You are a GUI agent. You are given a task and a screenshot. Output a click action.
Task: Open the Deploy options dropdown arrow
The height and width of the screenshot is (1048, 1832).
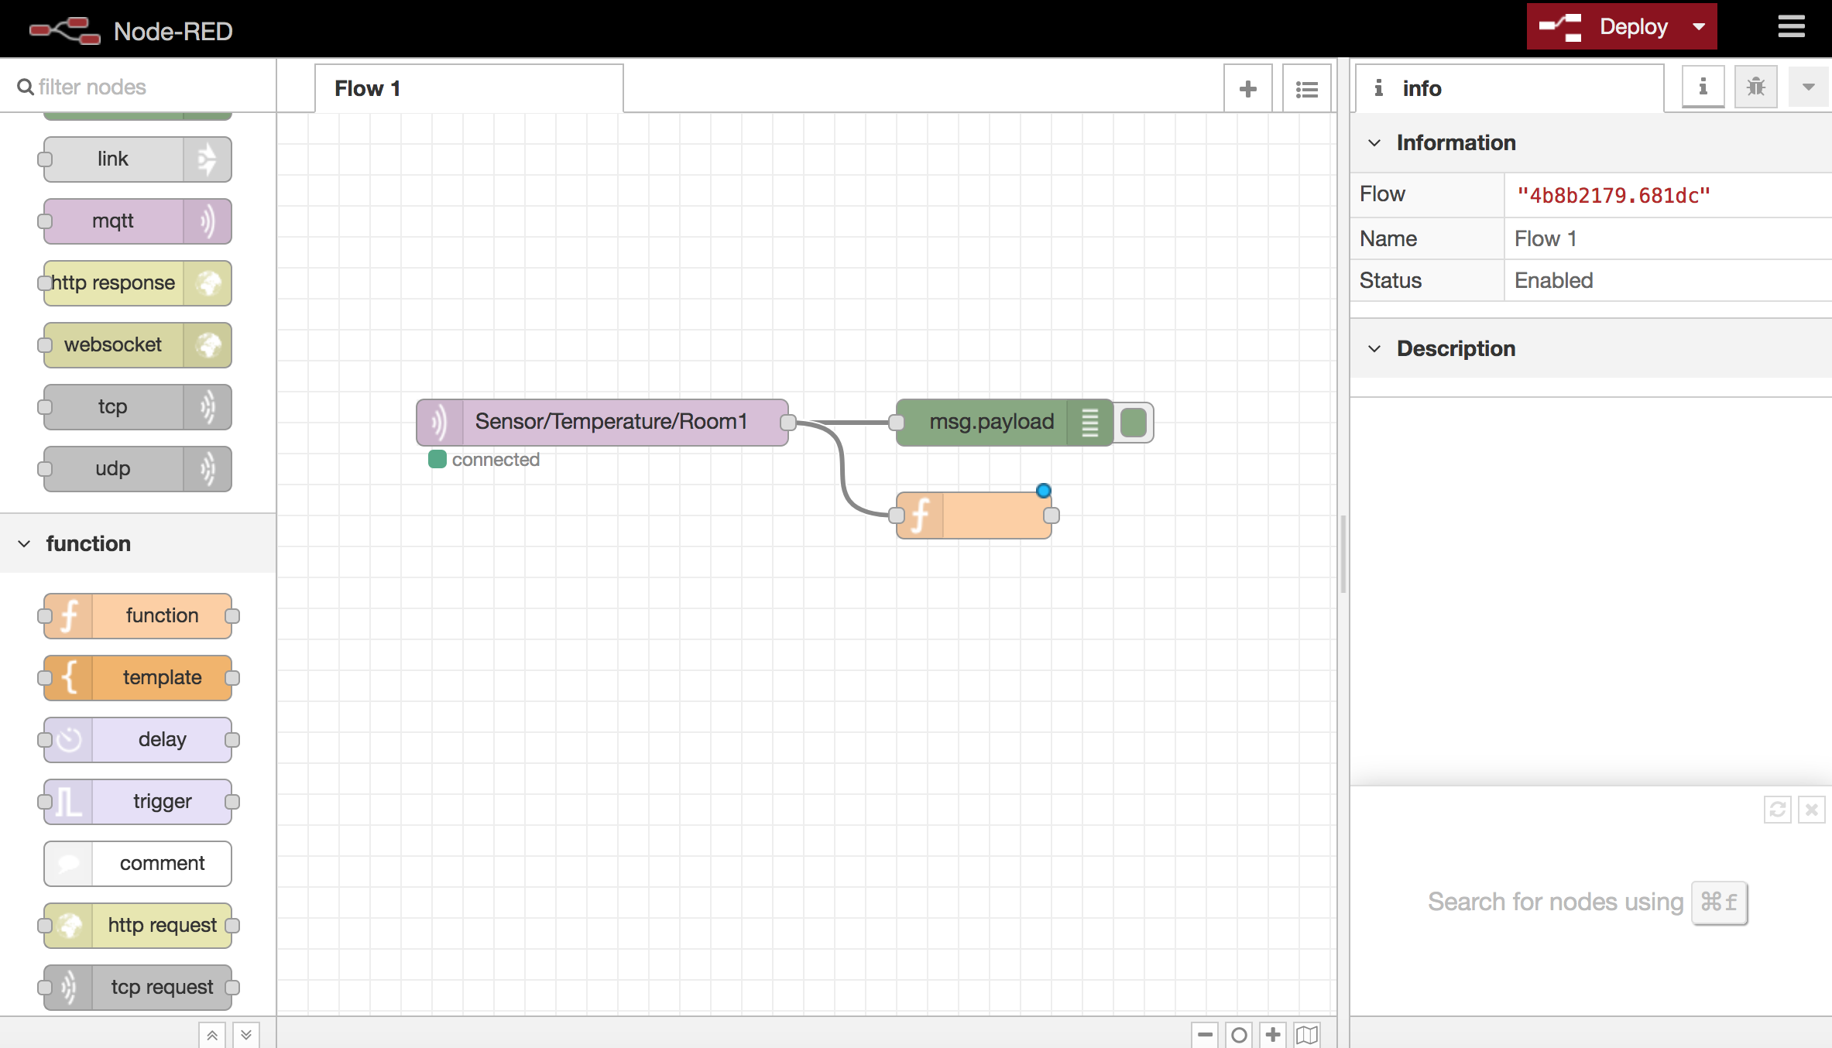pyautogui.click(x=1699, y=27)
